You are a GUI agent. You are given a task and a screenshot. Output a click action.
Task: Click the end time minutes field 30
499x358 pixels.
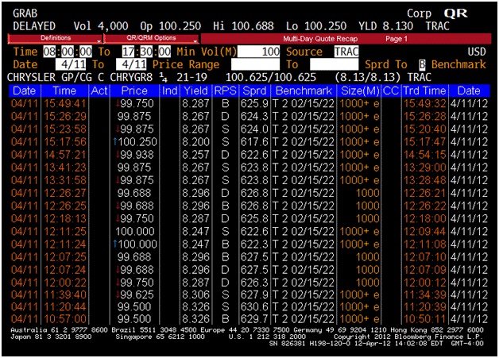pos(146,52)
